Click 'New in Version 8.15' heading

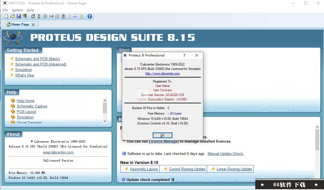coord(139,162)
